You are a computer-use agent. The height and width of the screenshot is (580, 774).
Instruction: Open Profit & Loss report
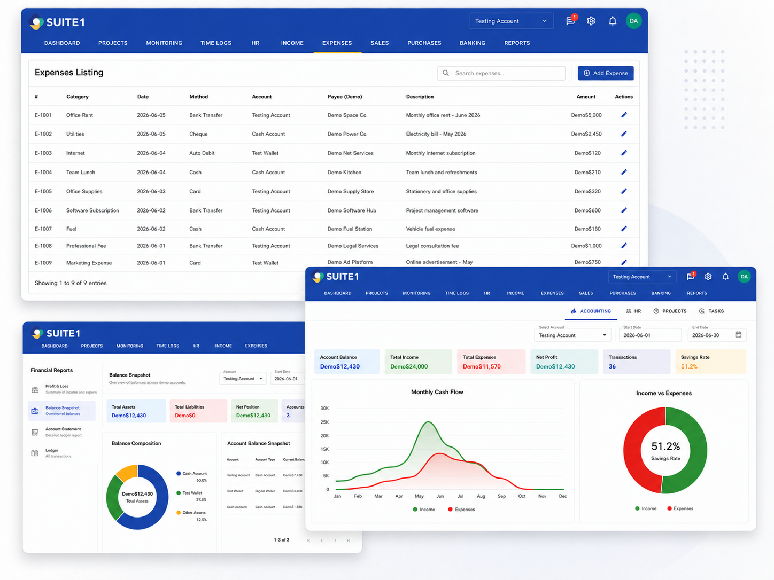tap(62, 389)
